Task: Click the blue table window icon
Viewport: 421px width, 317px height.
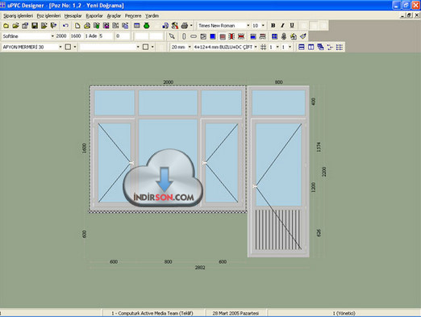Action: click(137, 26)
